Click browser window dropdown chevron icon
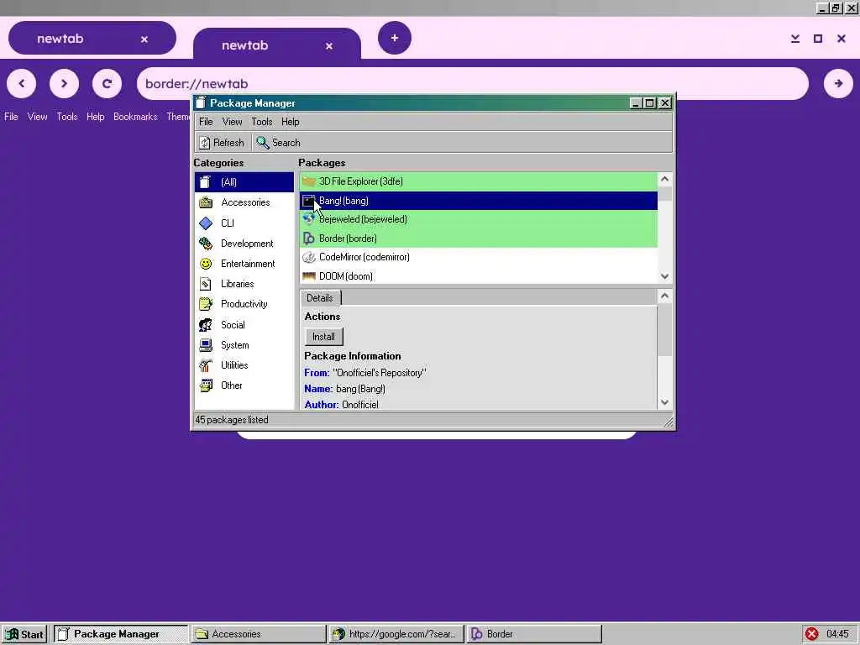 tap(795, 39)
